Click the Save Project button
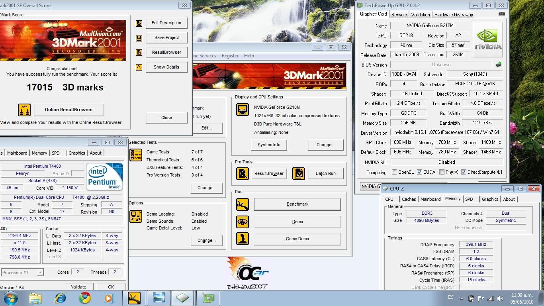The height and width of the screenshot is (306, 544). pos(166,37)
